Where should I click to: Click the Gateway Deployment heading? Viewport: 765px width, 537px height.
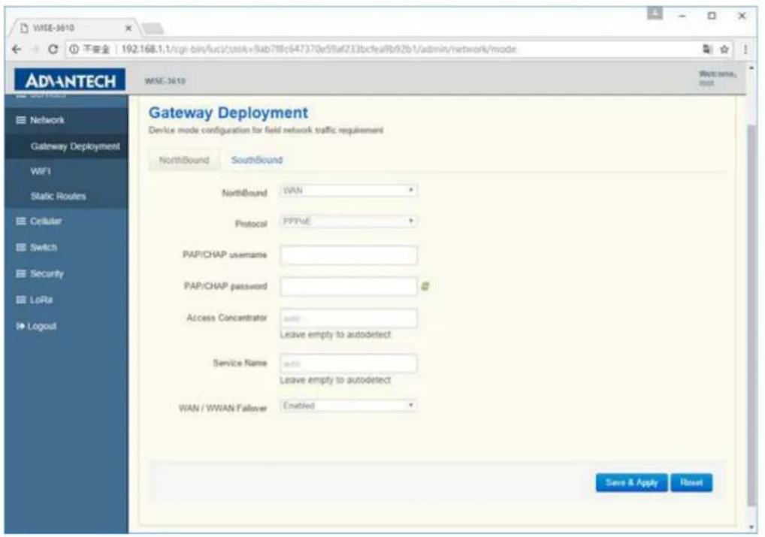(x=228, y=113)
